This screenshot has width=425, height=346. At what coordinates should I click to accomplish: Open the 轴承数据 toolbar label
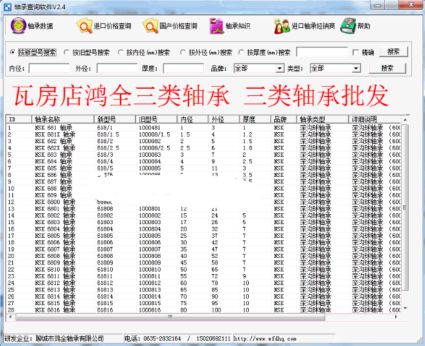point(40,26)
